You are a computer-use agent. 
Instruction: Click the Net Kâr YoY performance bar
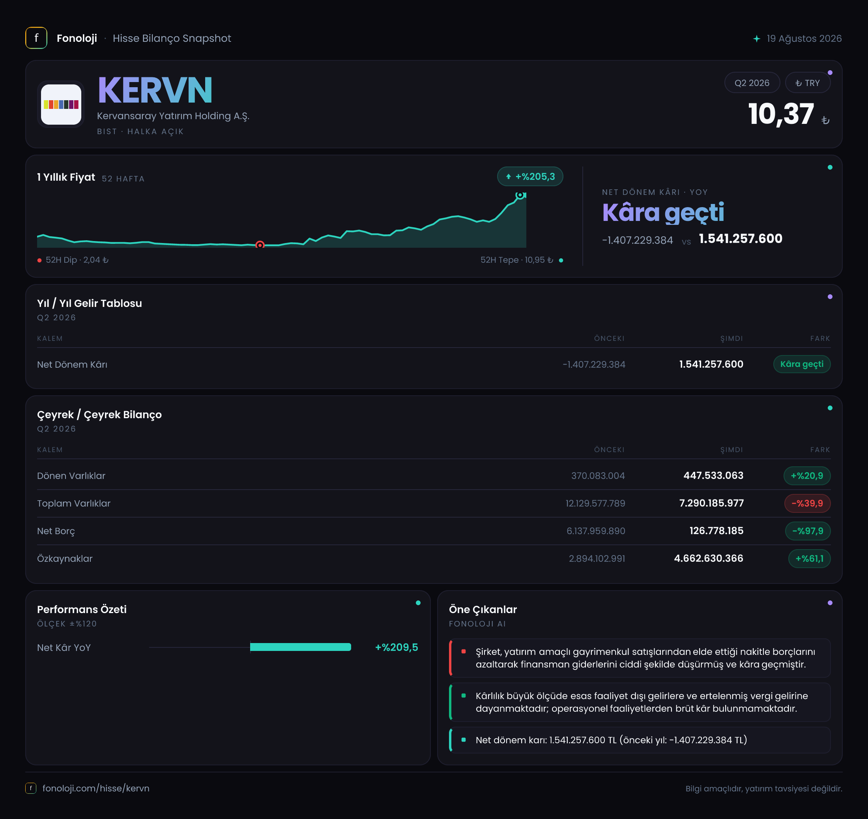300,647
